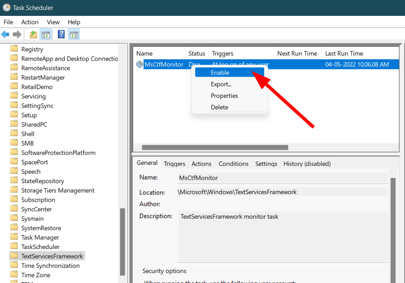This screenshot has width=405, height=283.
Task: Switch to the Conditions tab
Action: [x=233, y=163]
